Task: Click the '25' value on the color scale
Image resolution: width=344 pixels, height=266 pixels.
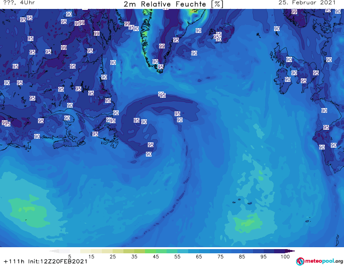Action: click(113, 257)
